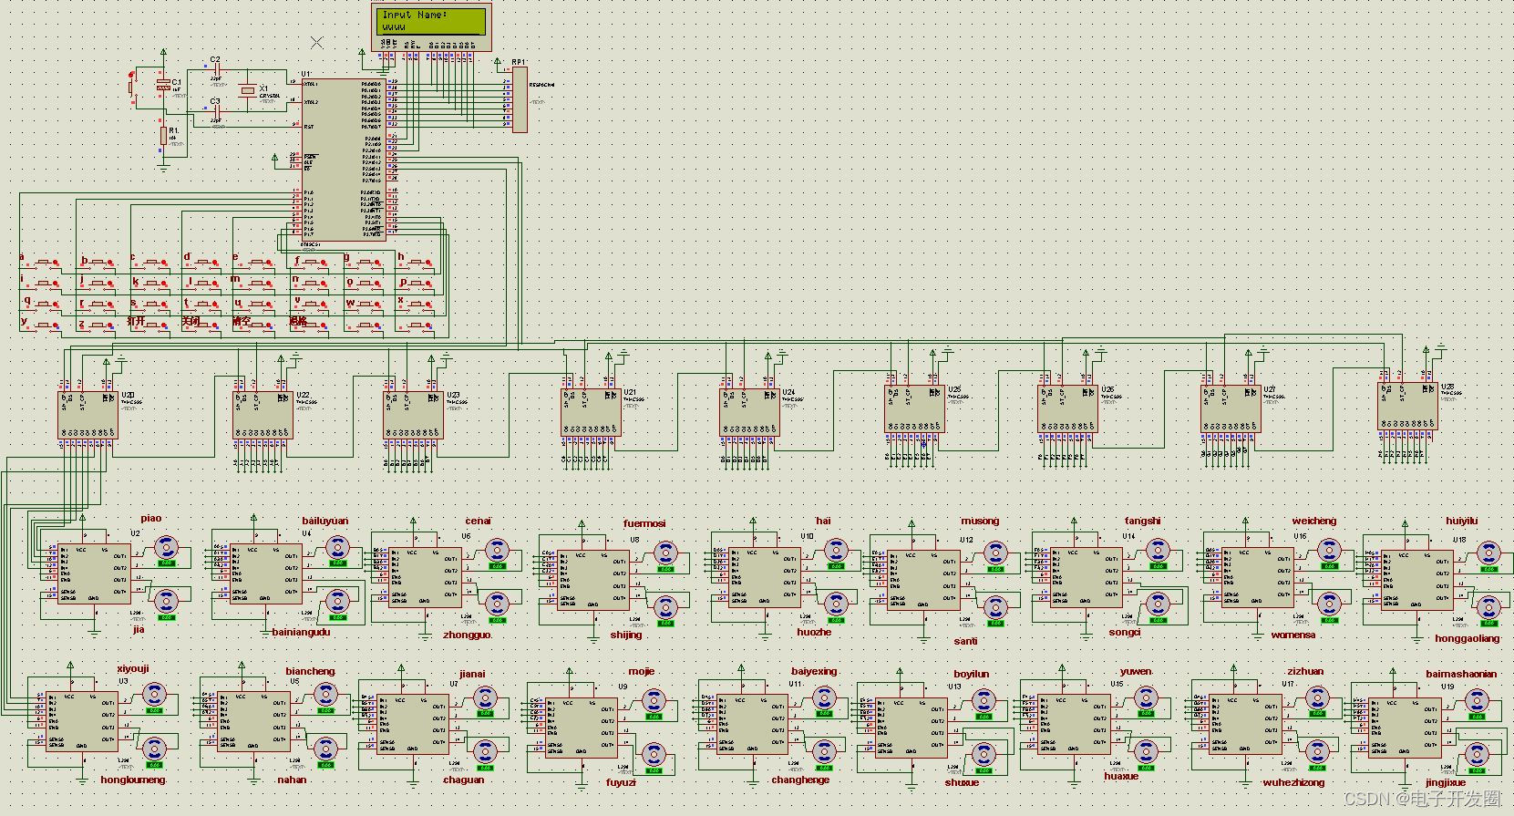The image size is (1514, 816).
Task: Select the U19 L298 driver chip
Action: tap(1406, 728)
